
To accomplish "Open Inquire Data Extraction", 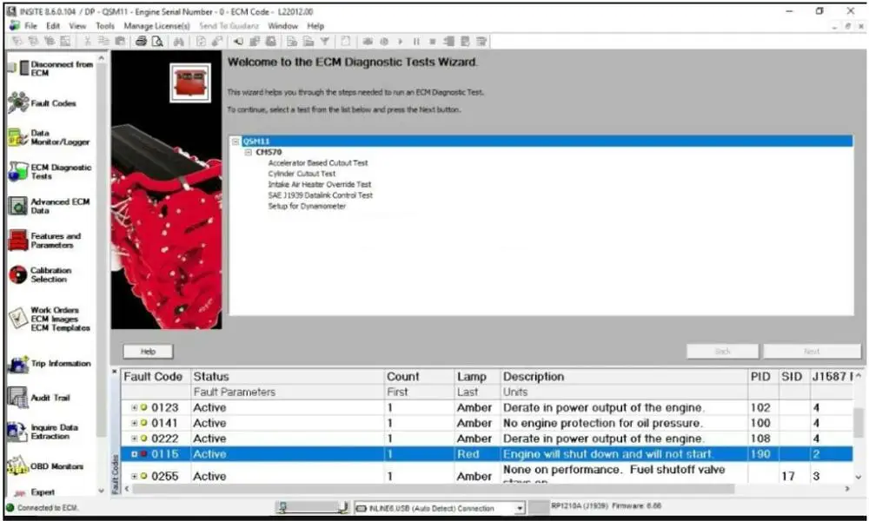I will coord(43,432).
